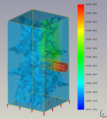Screen dimensions: 107x119
Task: Select the fixed constraint pin at front bottom corner
Action: (x=44, y=114)
